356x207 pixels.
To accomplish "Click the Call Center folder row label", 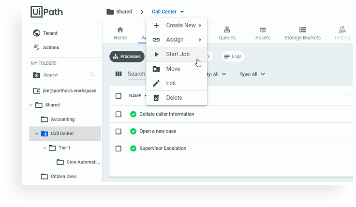I will pyautogui.click(x=62, y=133).
